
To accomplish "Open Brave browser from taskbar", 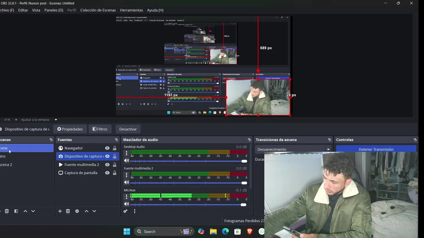I will coord(249,231).
